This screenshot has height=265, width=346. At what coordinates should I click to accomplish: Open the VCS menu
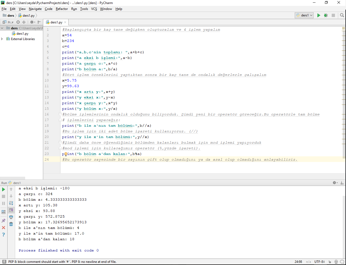[94, 9]
